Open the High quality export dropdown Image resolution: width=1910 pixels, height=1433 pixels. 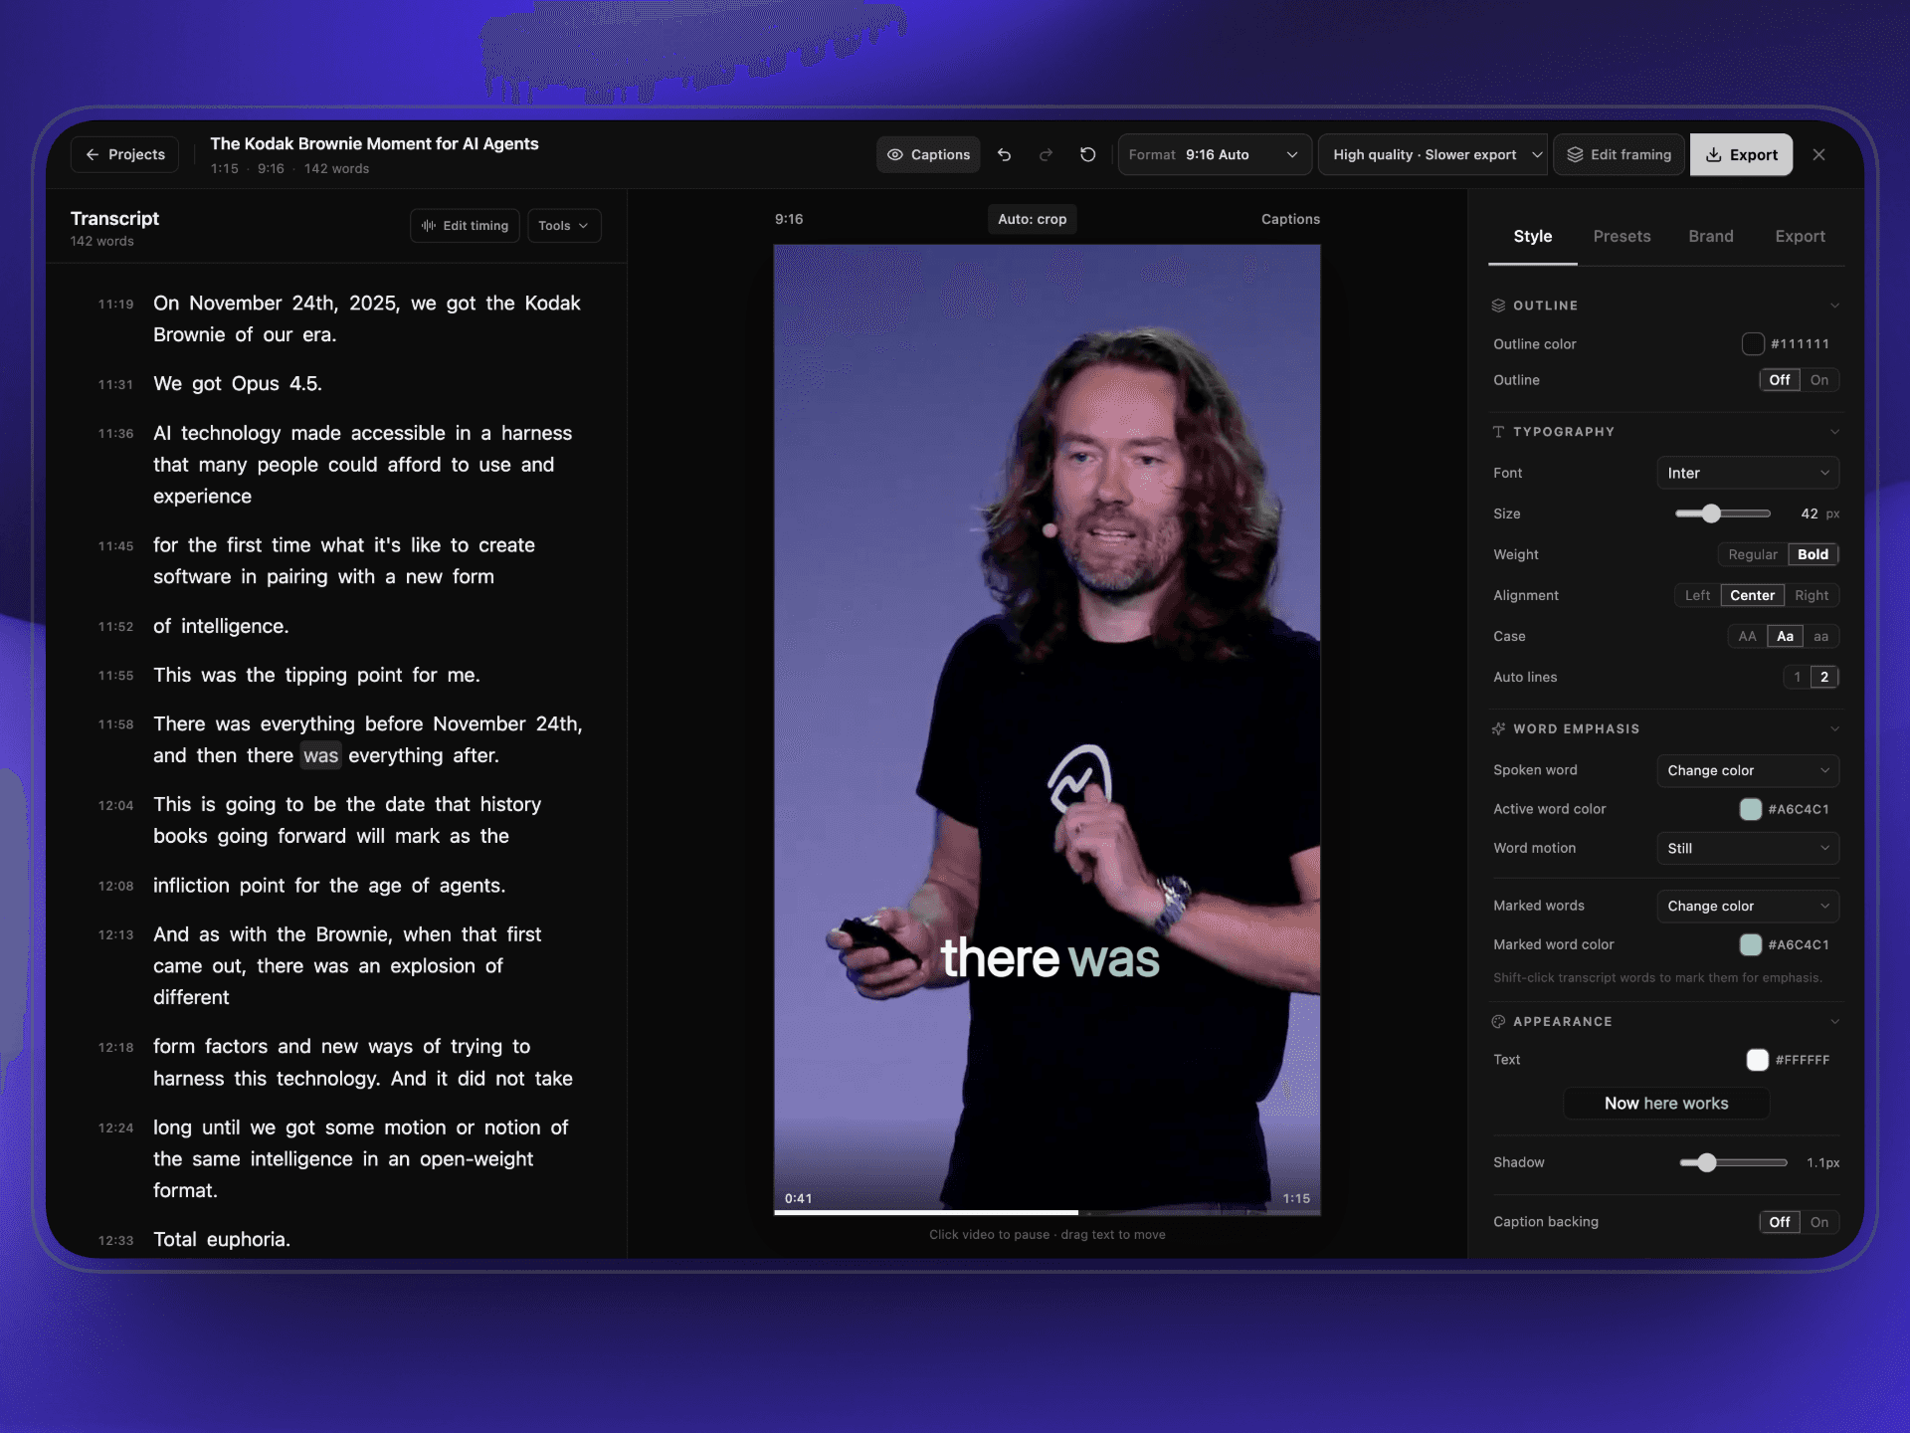tap(1432, 155)
